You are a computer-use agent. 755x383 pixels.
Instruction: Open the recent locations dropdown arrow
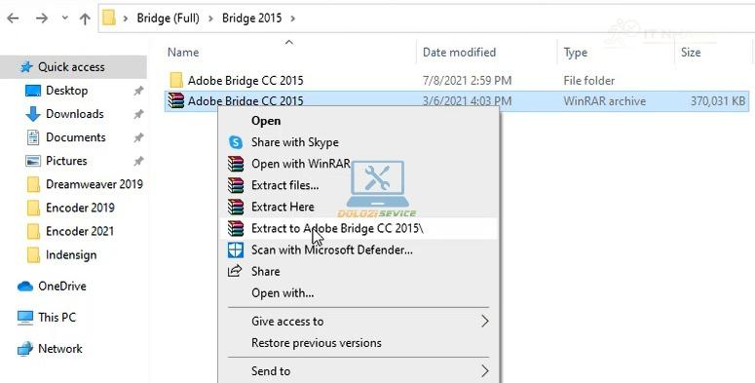point(65,19)
